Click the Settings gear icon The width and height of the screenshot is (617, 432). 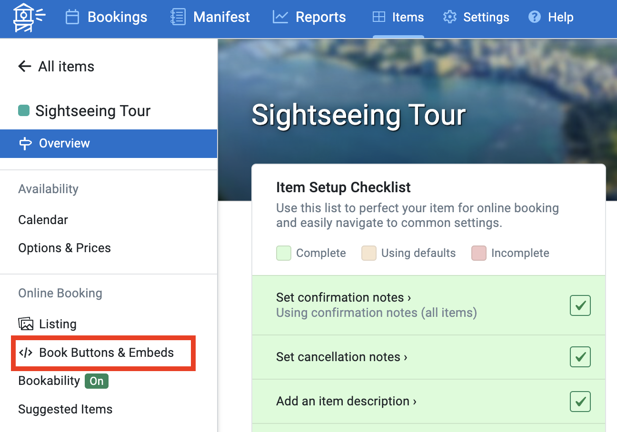tap(449, 17)
